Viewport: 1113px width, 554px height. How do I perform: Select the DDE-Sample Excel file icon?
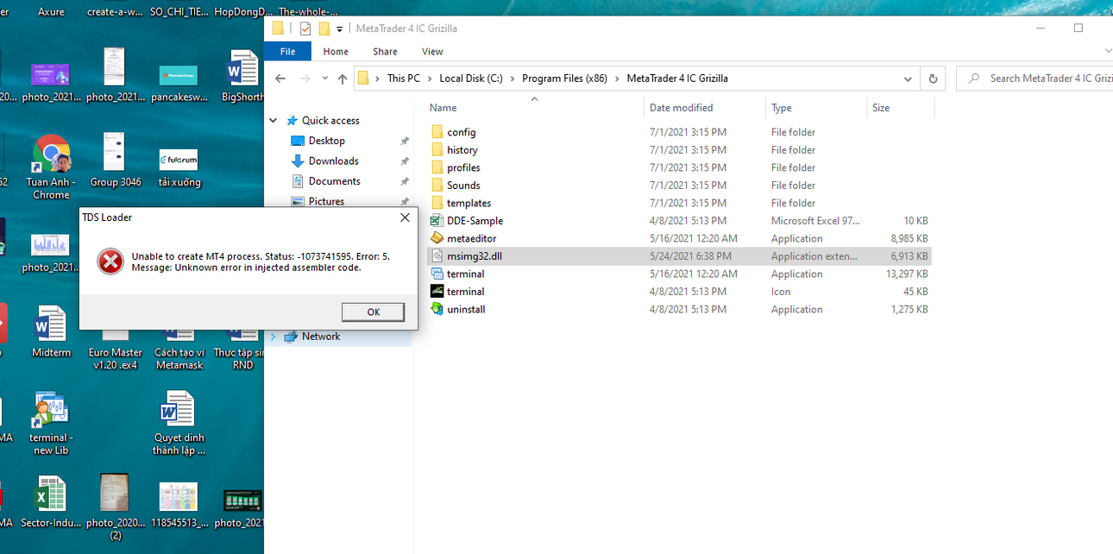[437, 221]
